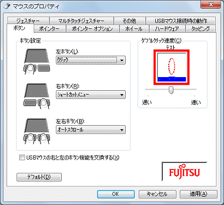This screenshot has width=224, height=205.
Task: Click the 適用(A) button
Action: [198, 194]
